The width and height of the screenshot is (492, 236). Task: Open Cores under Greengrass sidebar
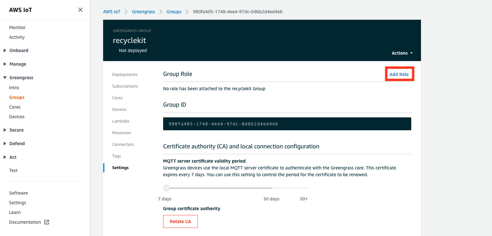tap(15, 107)
